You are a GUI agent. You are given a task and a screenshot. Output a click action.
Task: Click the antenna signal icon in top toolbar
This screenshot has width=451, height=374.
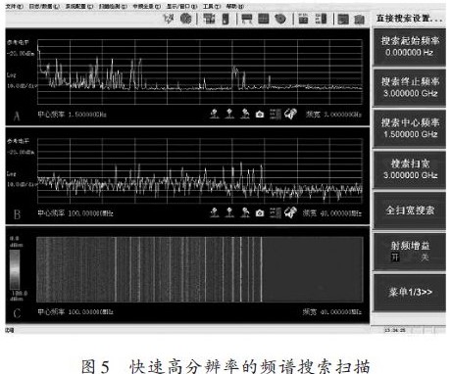(x=169, y=19)
